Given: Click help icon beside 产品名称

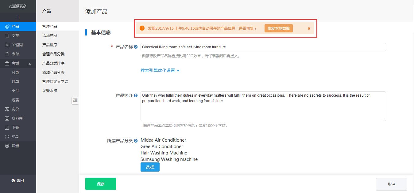Looking at the screenshot, I should pyautogui.click(x=136, y=47).
